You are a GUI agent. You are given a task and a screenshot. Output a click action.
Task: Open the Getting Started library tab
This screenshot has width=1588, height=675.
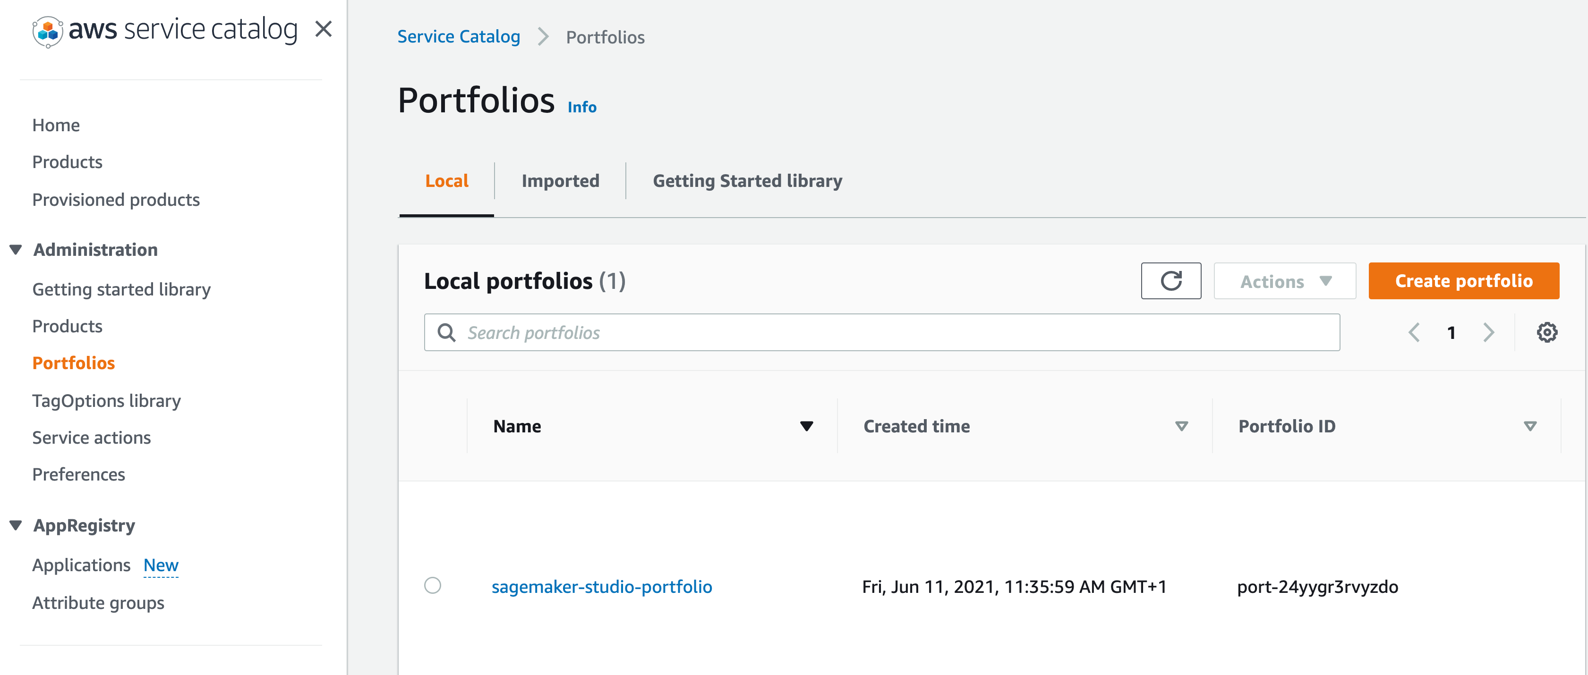click(x=747, y=181)
